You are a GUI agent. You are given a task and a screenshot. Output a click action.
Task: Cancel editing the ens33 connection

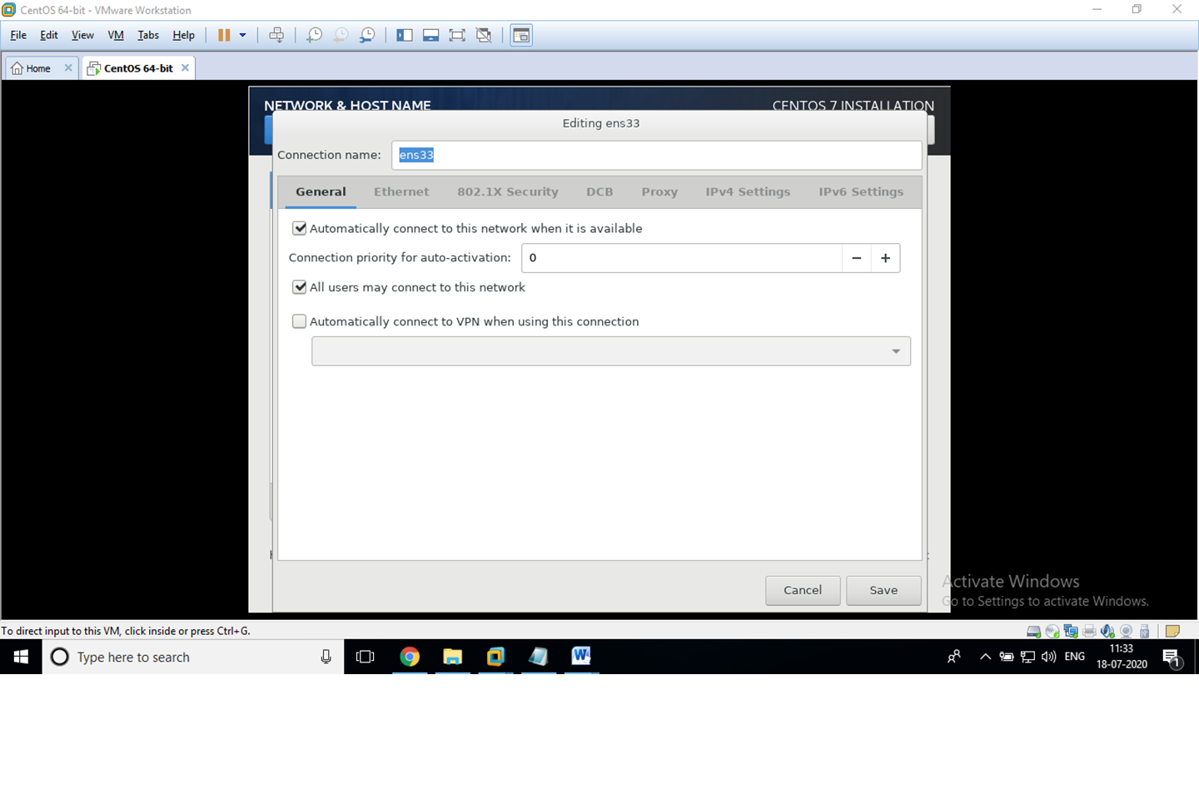[802, 590]
